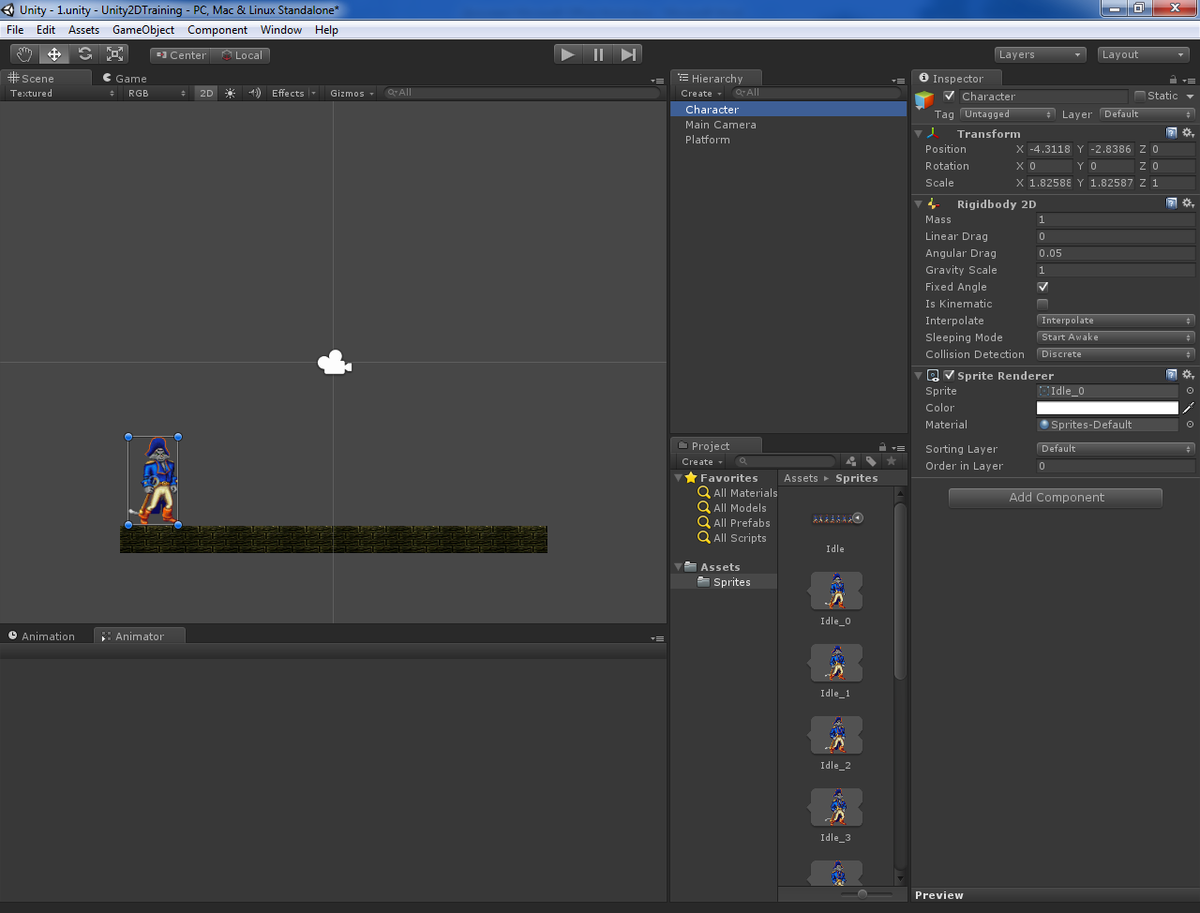Click the save search star in Project

(892, 461)
